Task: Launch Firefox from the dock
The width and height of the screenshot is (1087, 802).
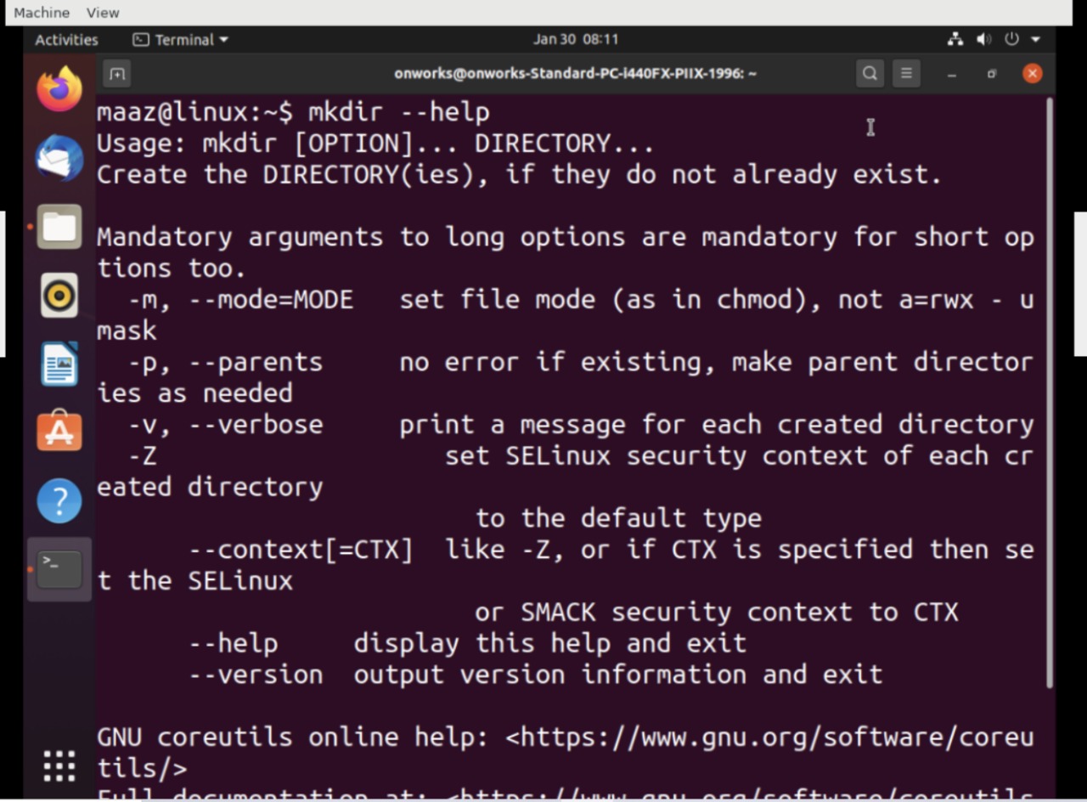Action: pos(59,89)
